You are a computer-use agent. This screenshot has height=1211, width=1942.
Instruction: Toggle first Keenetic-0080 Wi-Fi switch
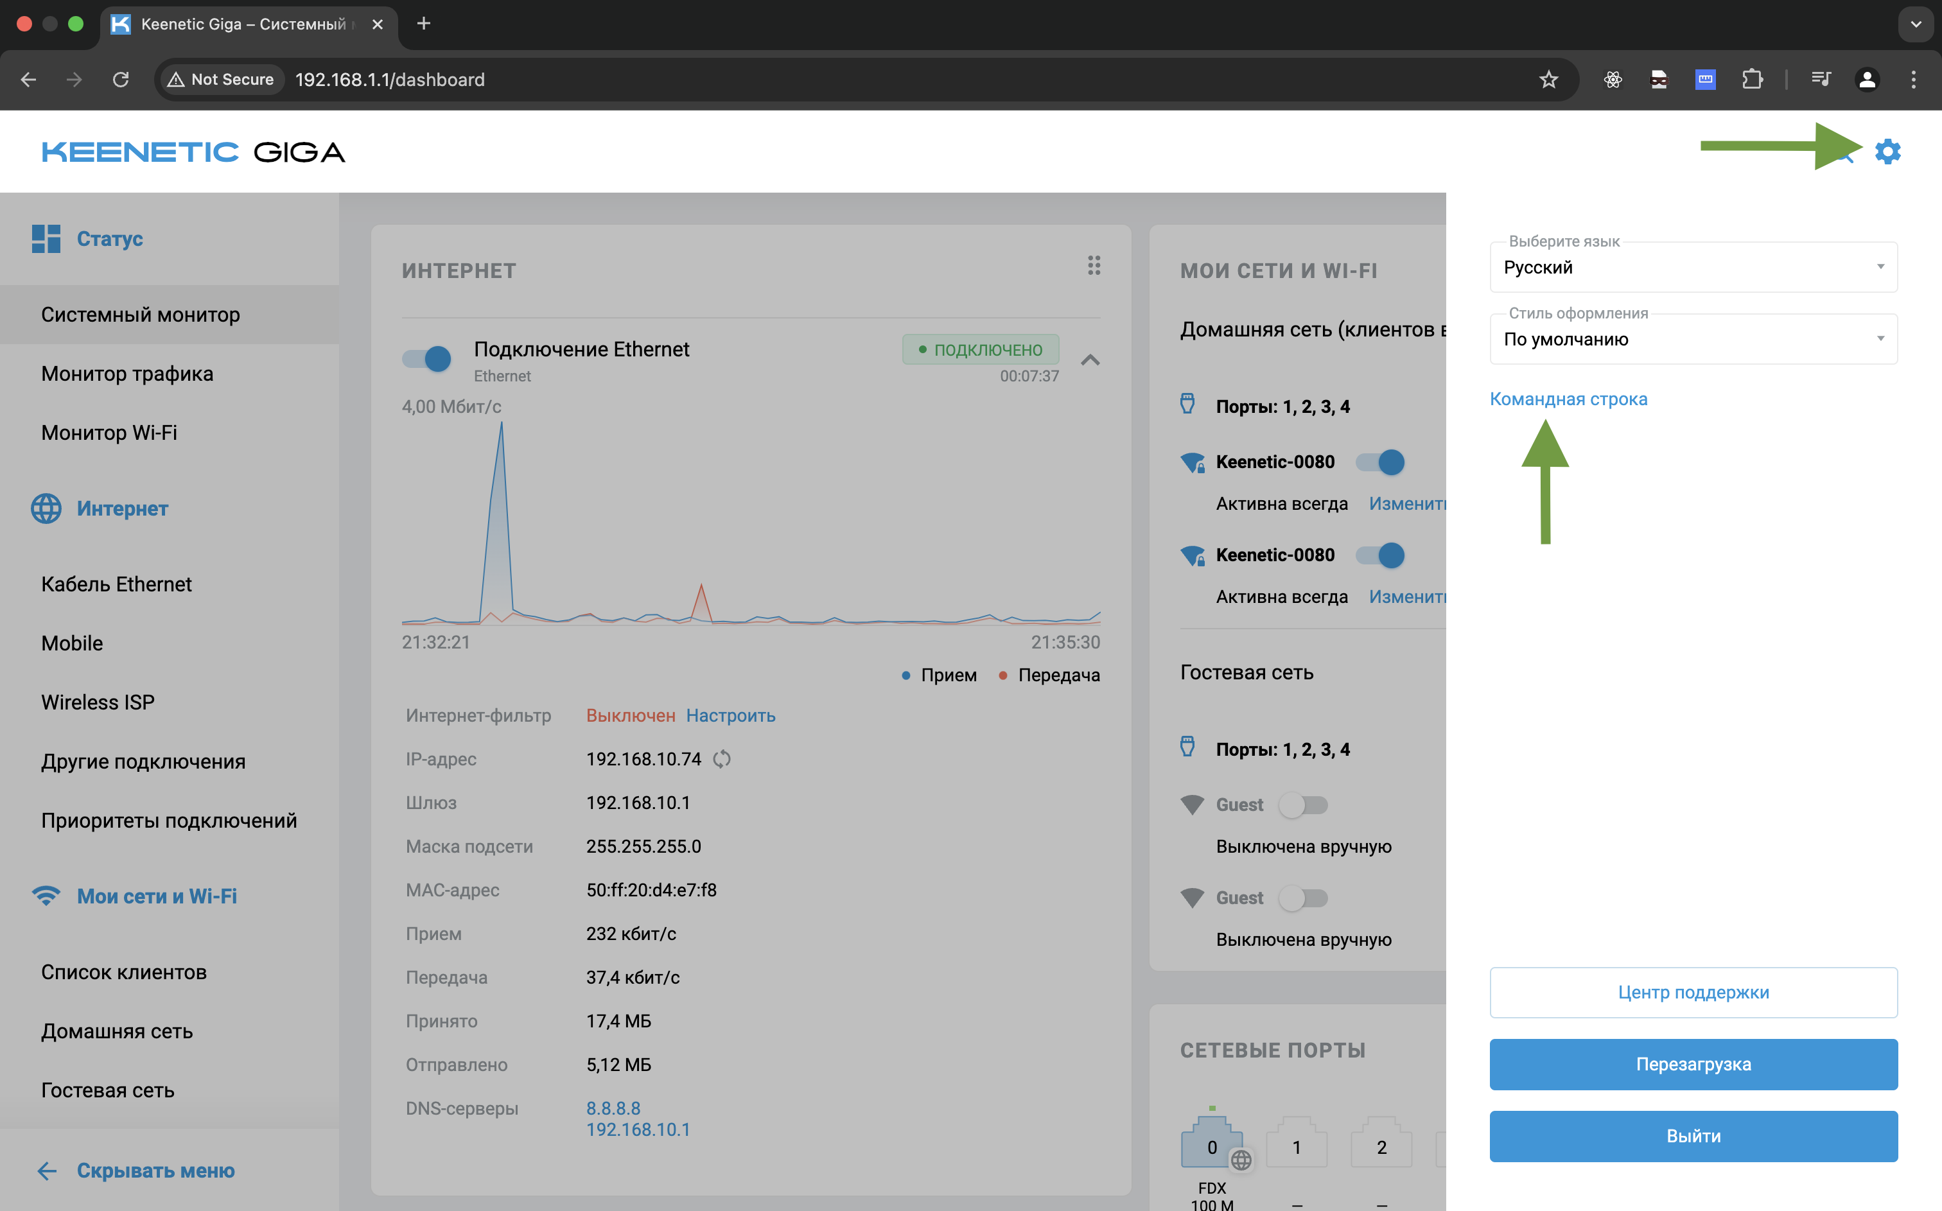click(1381, 462)
